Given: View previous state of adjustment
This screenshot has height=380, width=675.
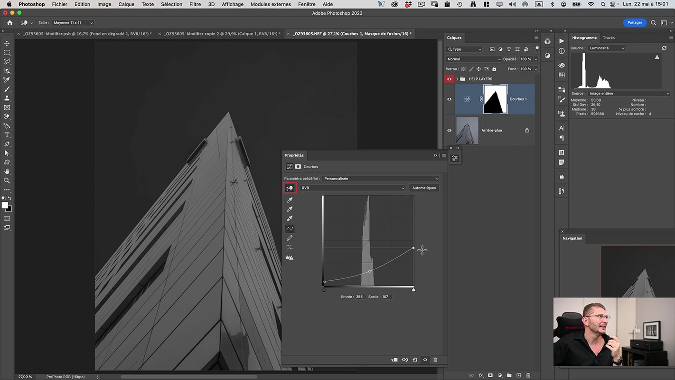Looking at the screenshot, I should click(x=405, y=360).
